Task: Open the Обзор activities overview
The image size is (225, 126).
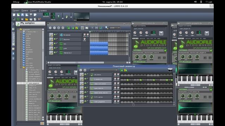Action: [16, 2]
